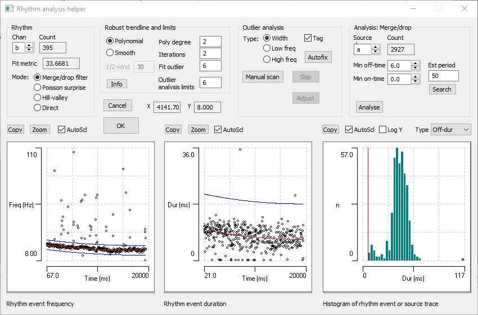Image resolution: width=478 pixels, height=315 pixels.
Task: Click Search for estimated period
Action: coord(441,89)
